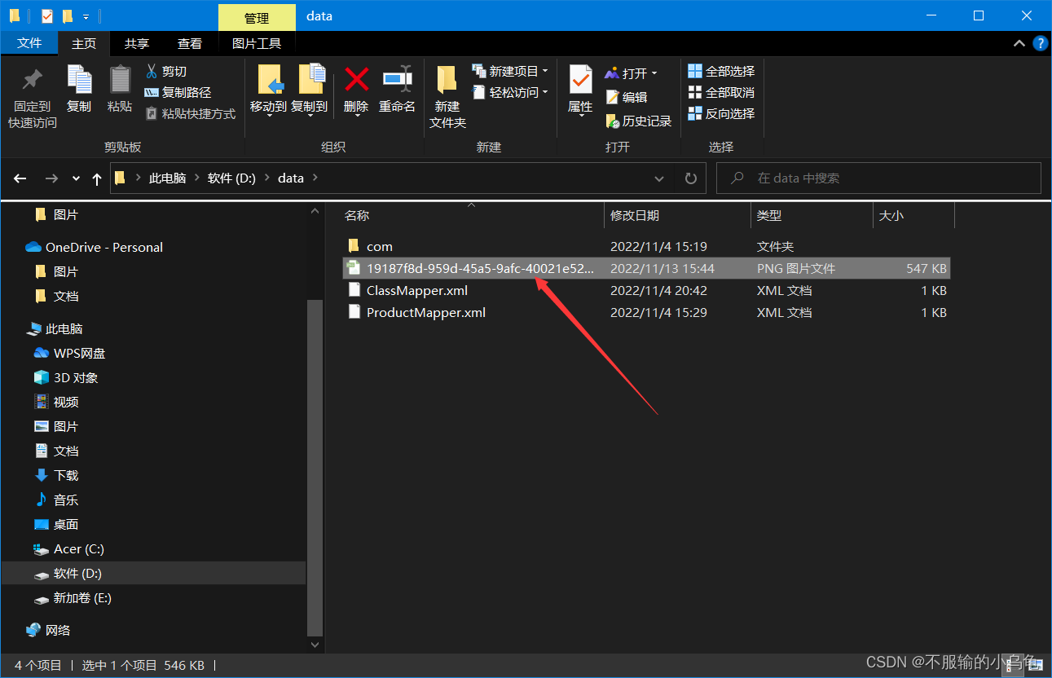Click the nav pane scroll-down arrow
The height and width of the screenshot is (678, 1052).
pos(315,644)
